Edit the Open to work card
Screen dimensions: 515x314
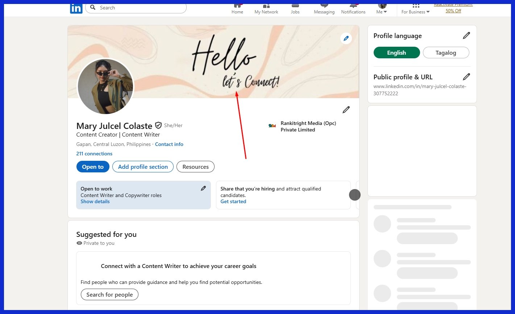click(x=203, y=188)
